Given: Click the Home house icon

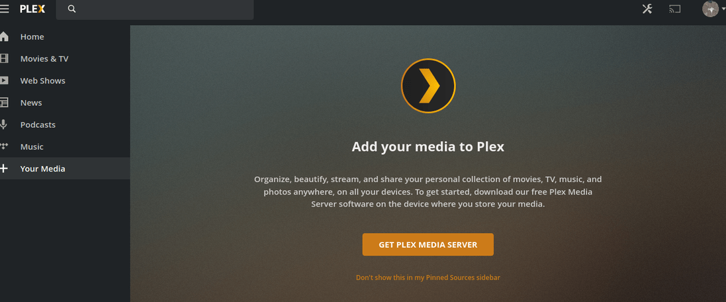Looking at the screenshot, I should tap(4, 36).
